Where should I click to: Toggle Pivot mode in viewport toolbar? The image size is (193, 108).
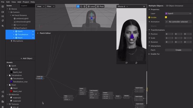point(100,6)
